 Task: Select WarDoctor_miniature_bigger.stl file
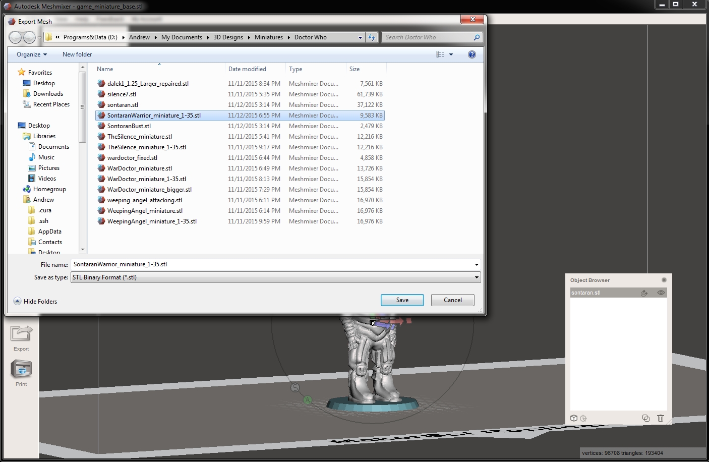click(149, 190)
